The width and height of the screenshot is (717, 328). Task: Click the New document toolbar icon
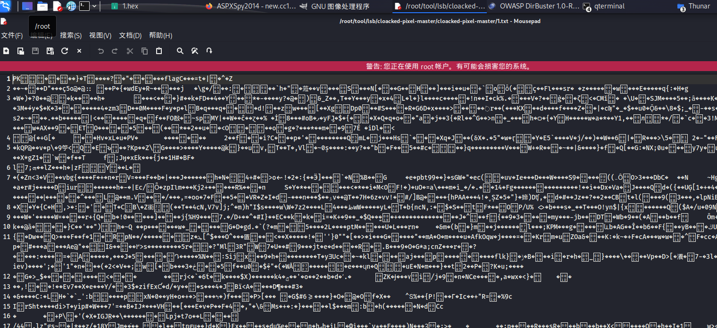[x=6, y=51]
